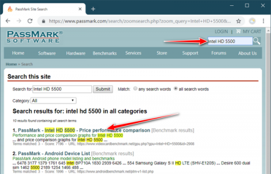Open Chrome three-dot menu

click(x=263, y=21)
